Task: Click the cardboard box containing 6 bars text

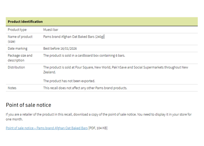Action: click(x=84, y=55)
